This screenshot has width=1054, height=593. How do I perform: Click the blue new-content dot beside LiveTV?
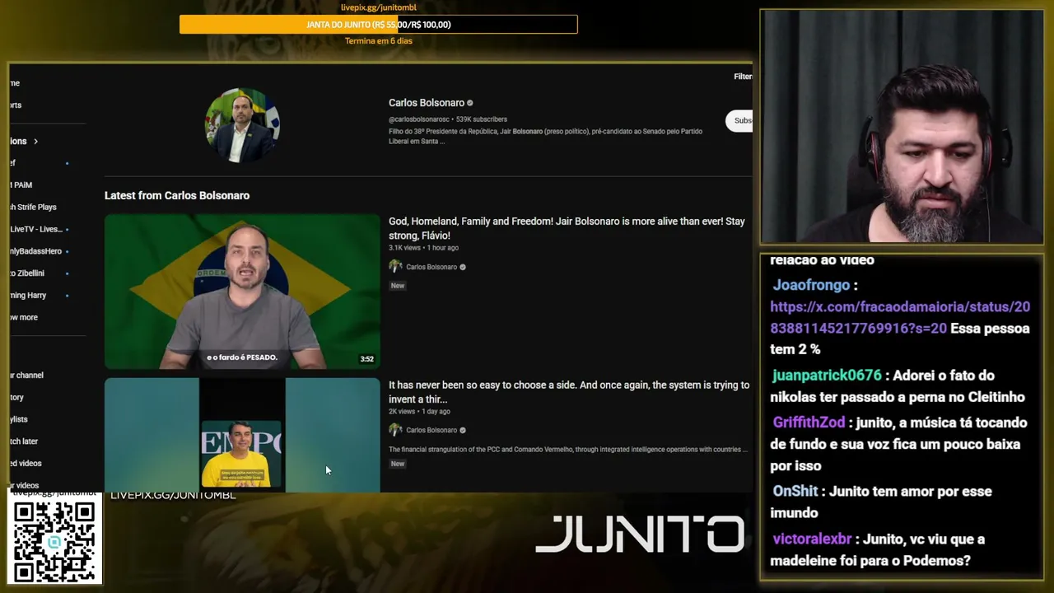pos(67,229)
